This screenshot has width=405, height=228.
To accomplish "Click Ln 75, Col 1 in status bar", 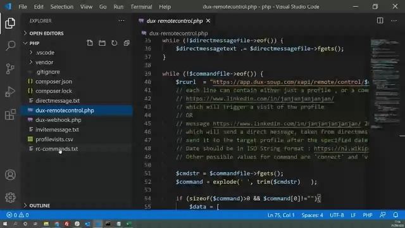I will (x=281, y=215).
